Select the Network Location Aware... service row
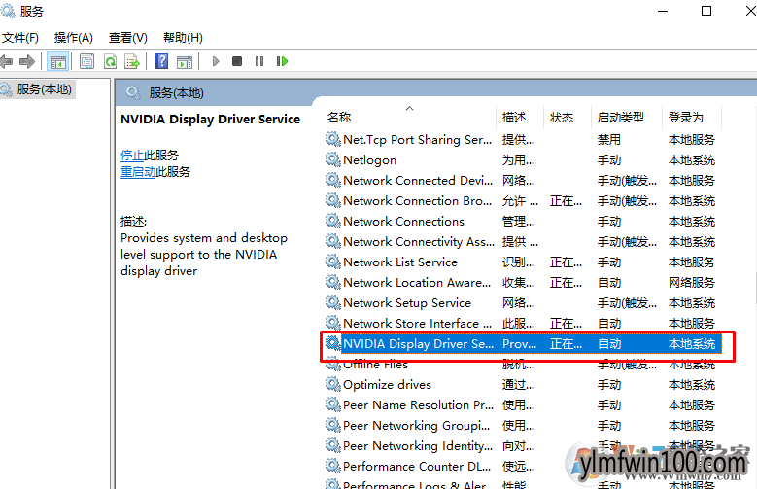The width and height of the screenshot is (757, 489). coord(523,282)
